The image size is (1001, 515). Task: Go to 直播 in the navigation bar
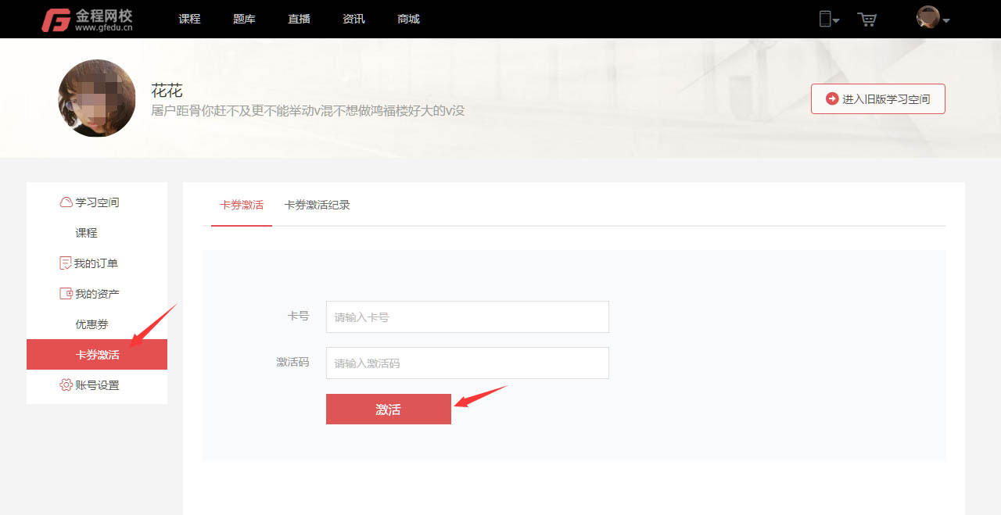click(299, 19)
